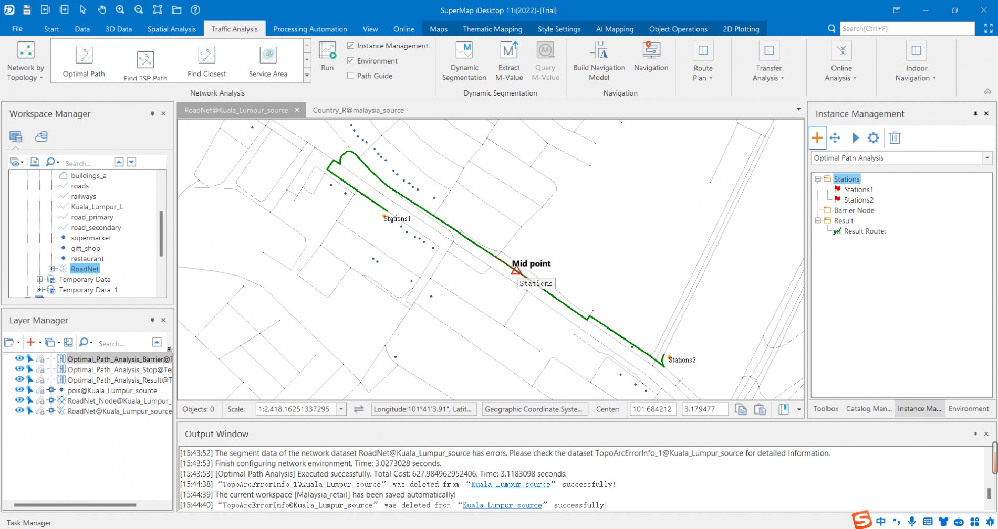Click the ribbon Search field
998x529 pixels.
(907, 29)
